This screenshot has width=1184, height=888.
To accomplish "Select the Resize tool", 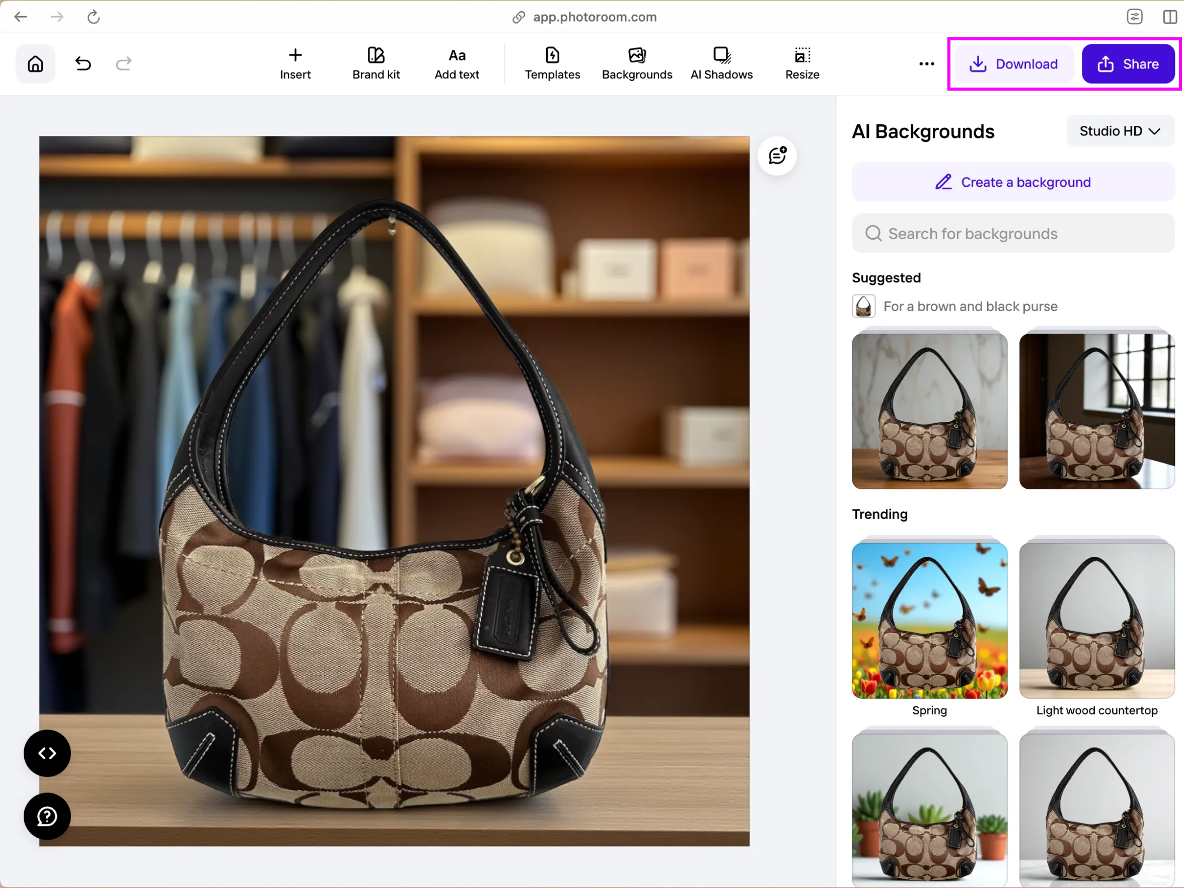I will 802,64.
